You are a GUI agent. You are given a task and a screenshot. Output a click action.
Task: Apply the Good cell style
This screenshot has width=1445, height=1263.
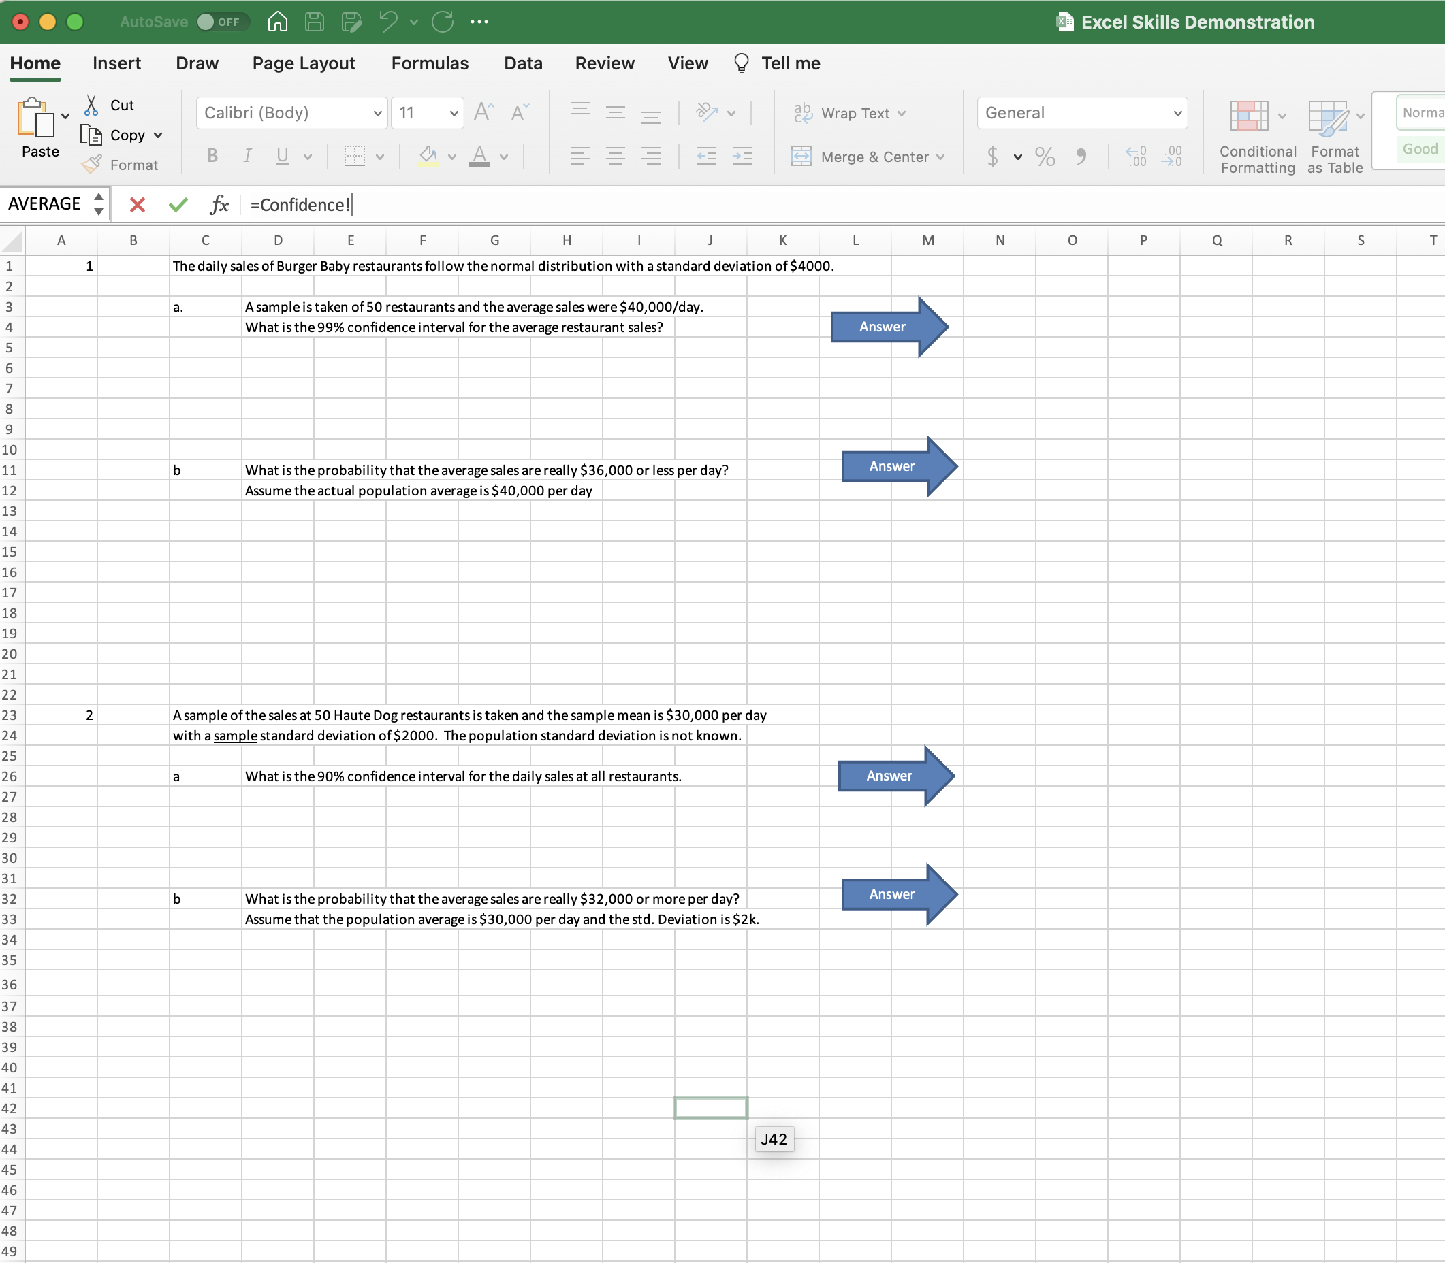coord(1420,148)
